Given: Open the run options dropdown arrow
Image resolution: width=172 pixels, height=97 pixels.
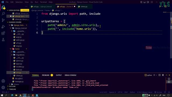Looking at the screenshot, I should (x=162, y=6).
